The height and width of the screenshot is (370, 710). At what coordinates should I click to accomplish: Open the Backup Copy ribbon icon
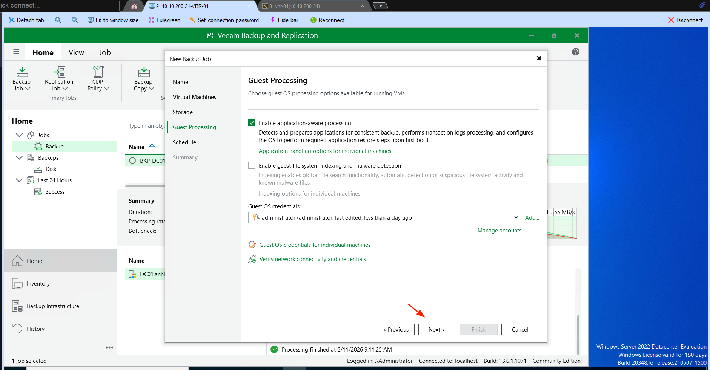[x=144, y=72]
